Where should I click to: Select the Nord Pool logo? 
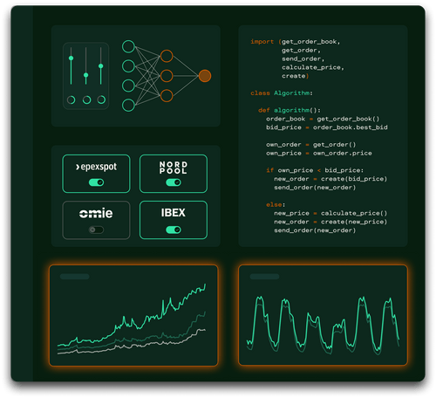(174, 168)
